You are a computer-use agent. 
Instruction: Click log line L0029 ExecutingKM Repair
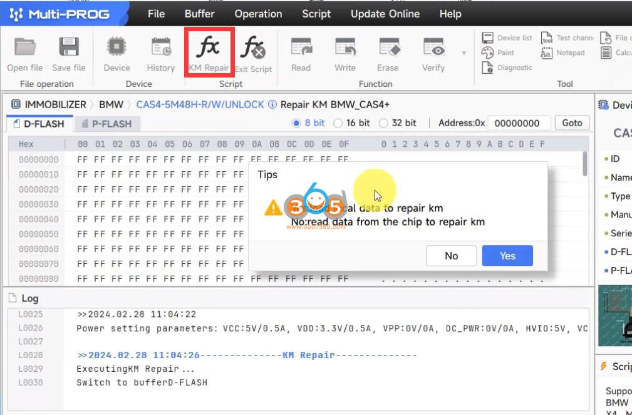[135, 369]
